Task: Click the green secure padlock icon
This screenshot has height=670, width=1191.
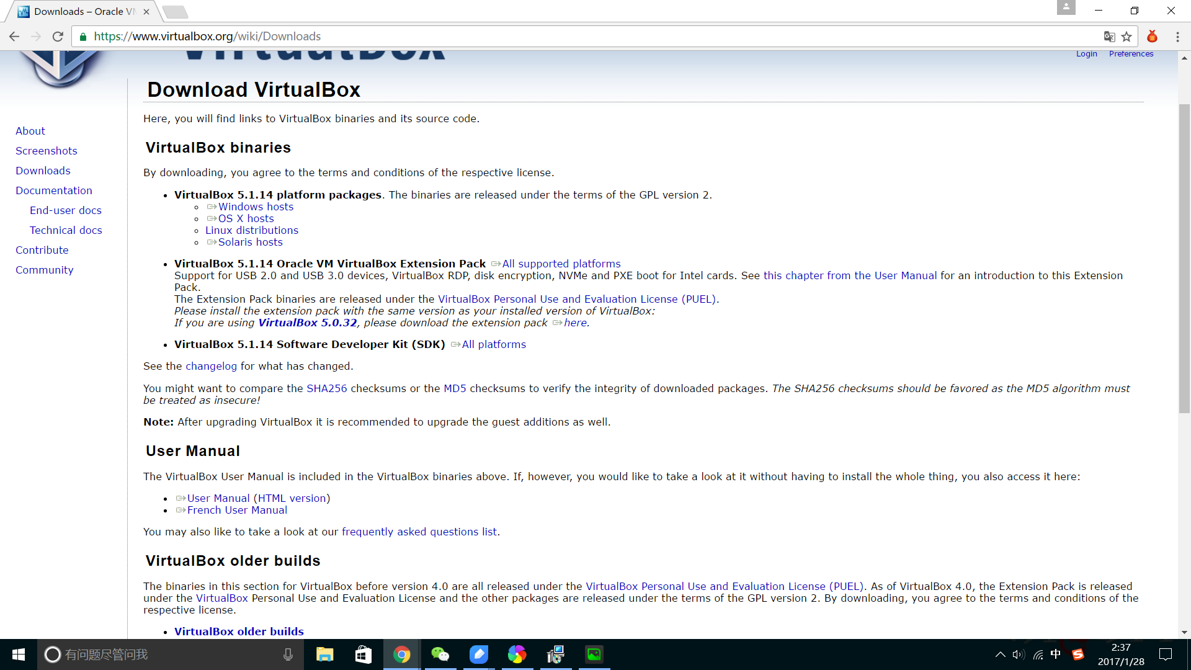Action: pyautogui.click(x=83, y=37)
